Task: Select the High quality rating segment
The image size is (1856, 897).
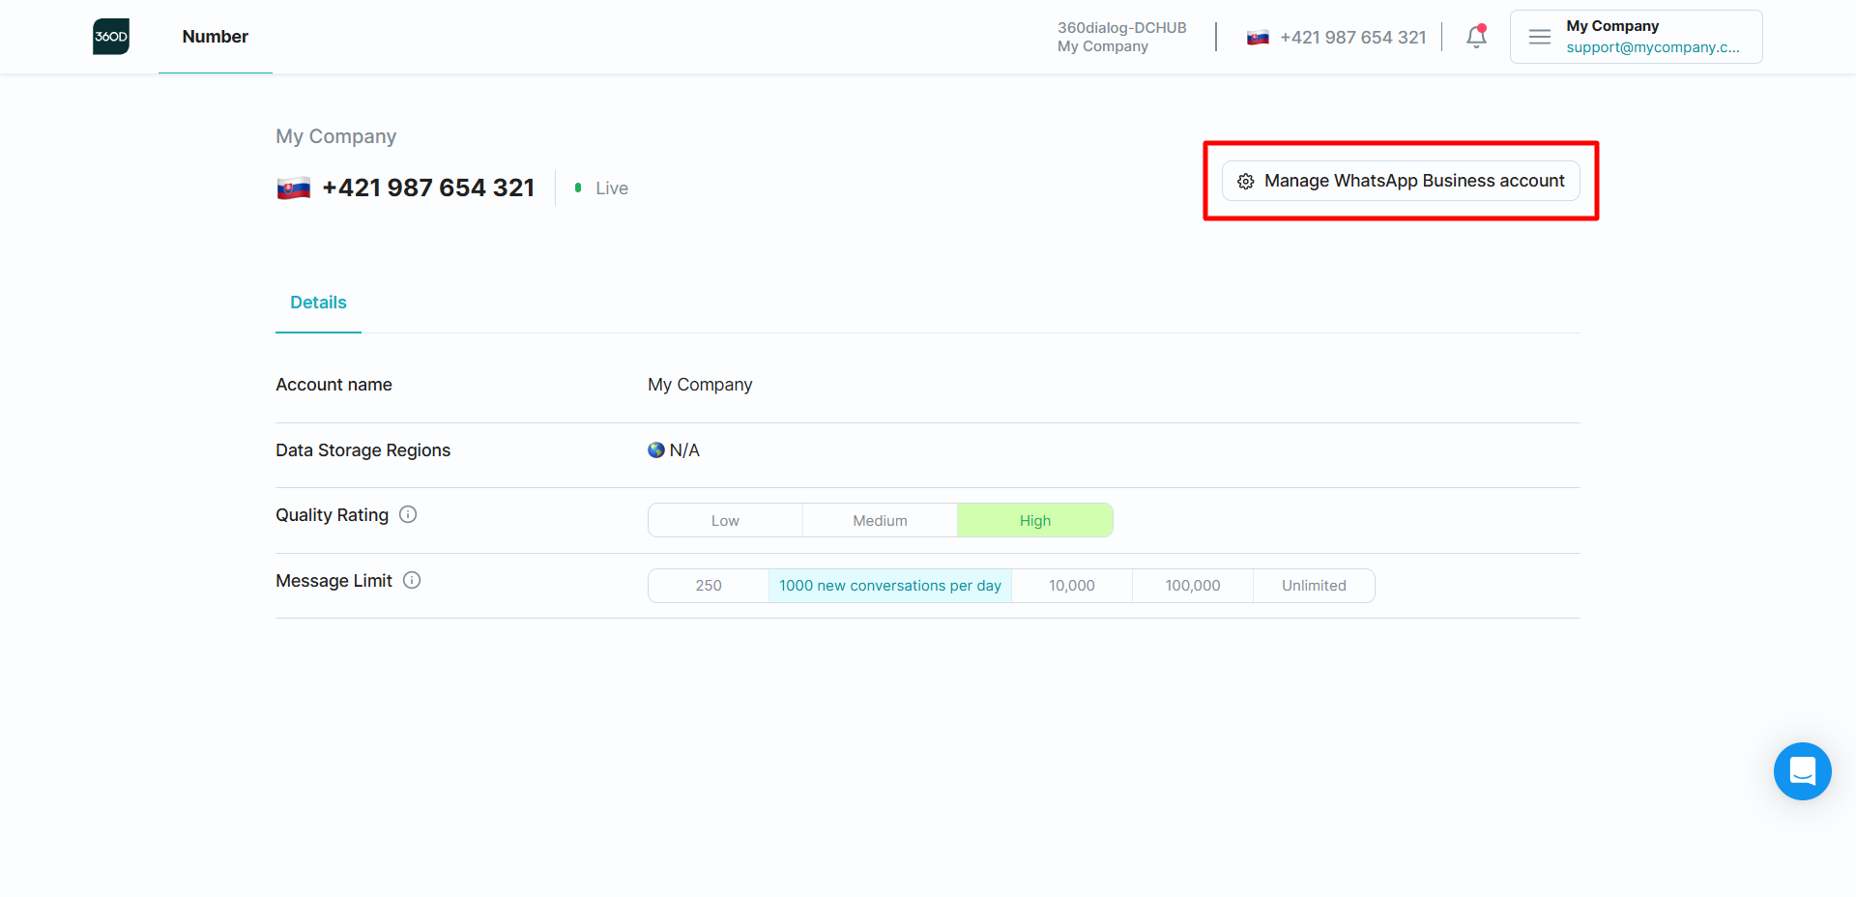Action: pos(1034,520)
